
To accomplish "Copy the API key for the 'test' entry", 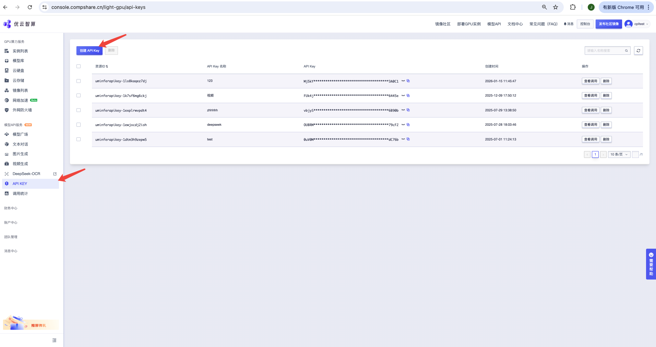I will tap(408, 139).
